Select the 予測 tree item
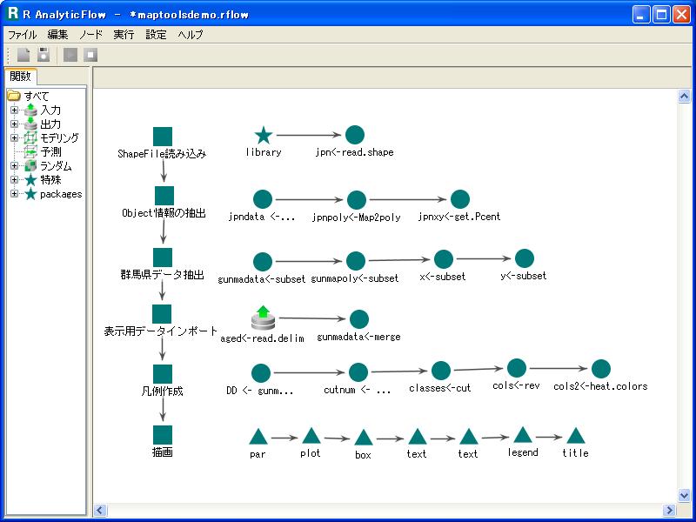The image size is (696, 522). coord(50,152)
